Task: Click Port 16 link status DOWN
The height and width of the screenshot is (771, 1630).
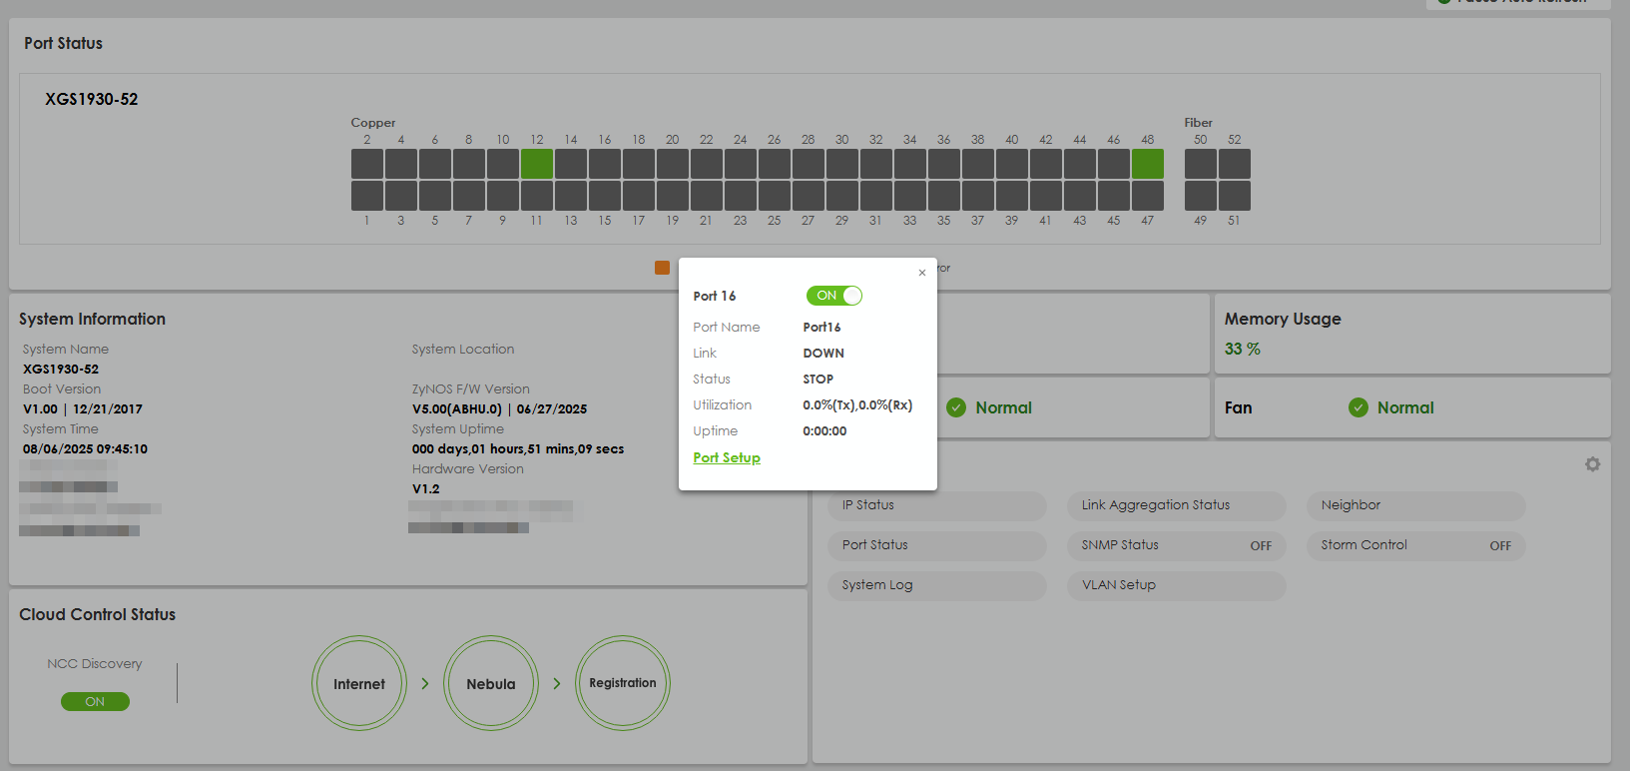Action: point(823,354)
